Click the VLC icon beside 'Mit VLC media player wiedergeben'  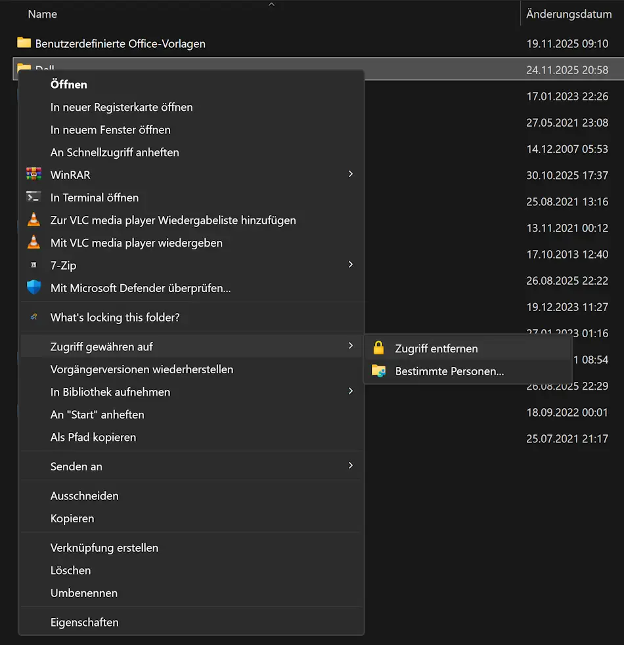pyautogui.click(x=33, y=242)
